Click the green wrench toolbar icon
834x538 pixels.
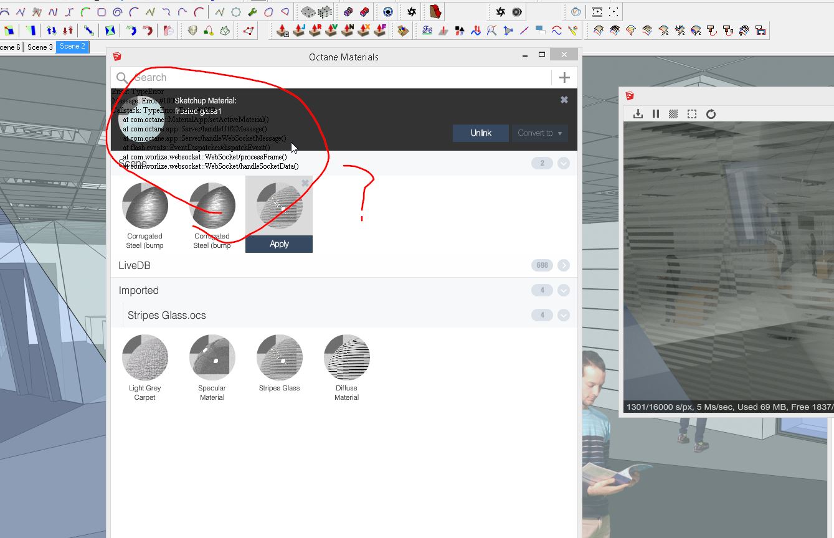pyautogui.click(x=252, y=12)
